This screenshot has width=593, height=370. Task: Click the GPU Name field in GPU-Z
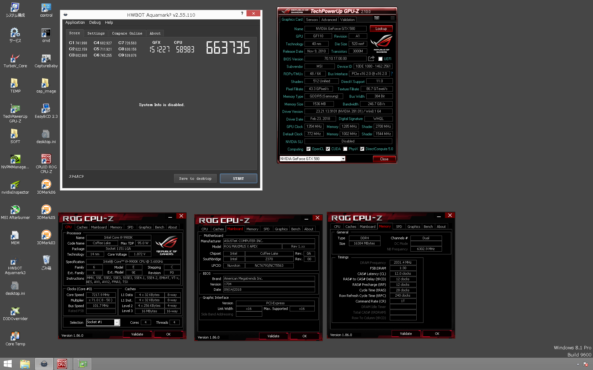[x=335, y=29]
